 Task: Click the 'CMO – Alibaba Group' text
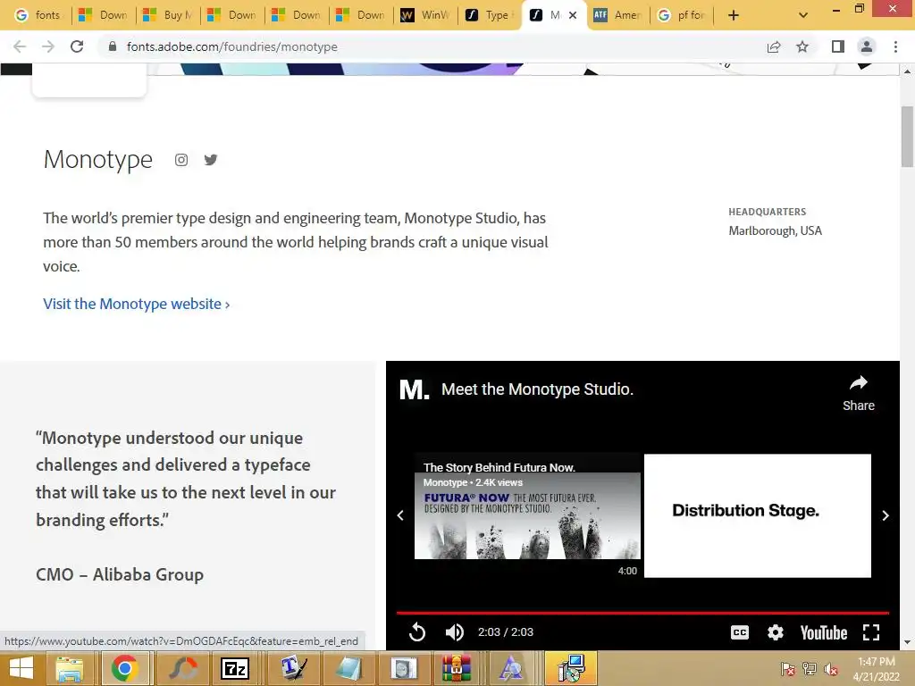pyautogui.click(x=120, y=574)
